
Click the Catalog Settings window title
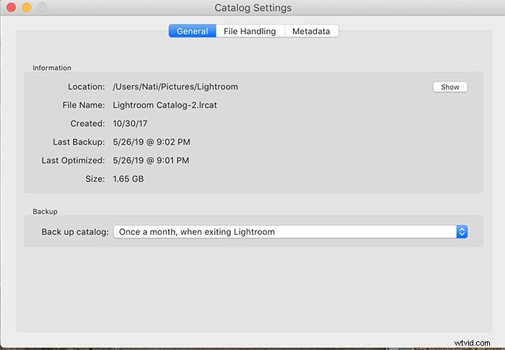pyautogui.click(x=252, y=8)
